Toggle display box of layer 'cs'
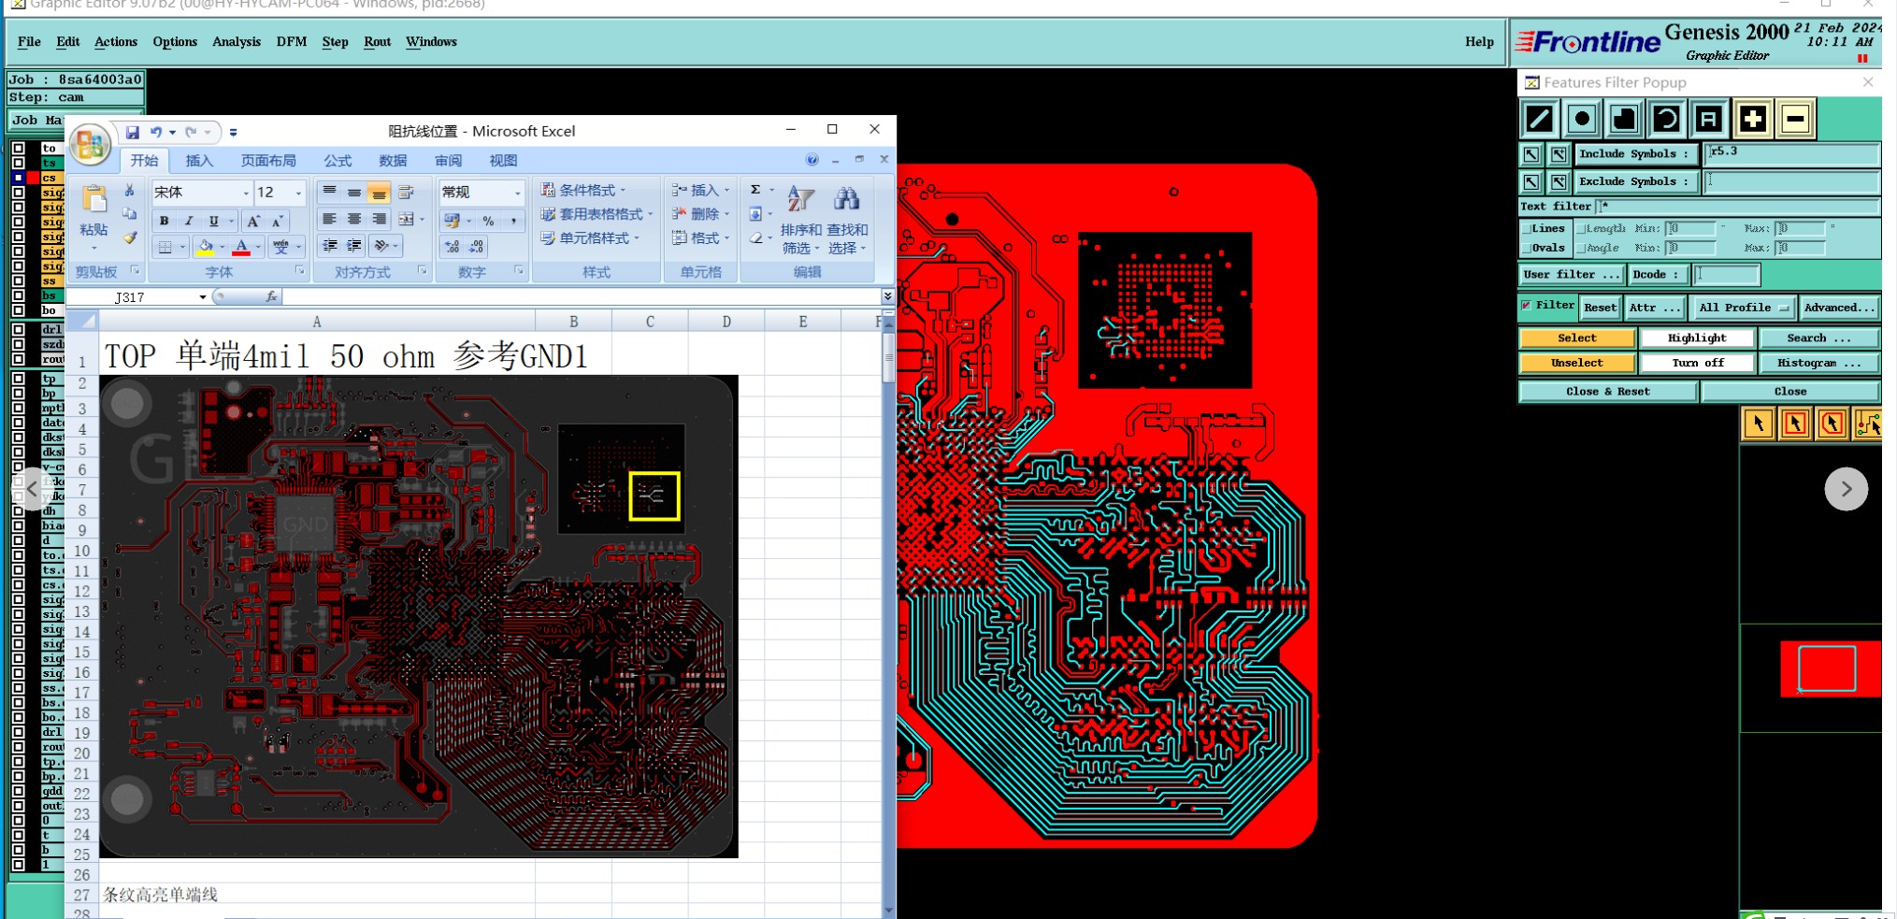1897x919 pixels. 19,178
